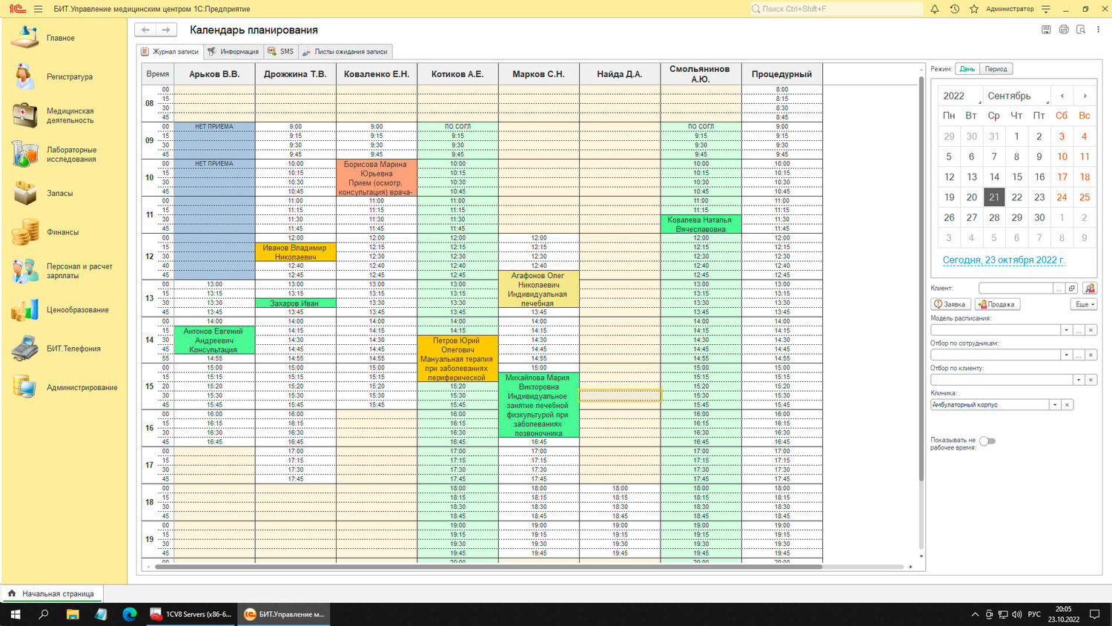Open 1CV8 Servers taskbar window

pyautogui.click(x=191, y=614)
